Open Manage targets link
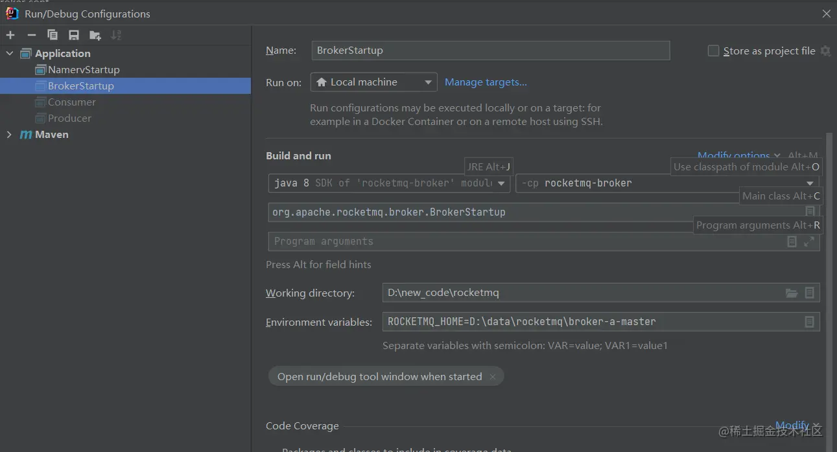This screenshot has height=452, width=837. pos(486,82)
